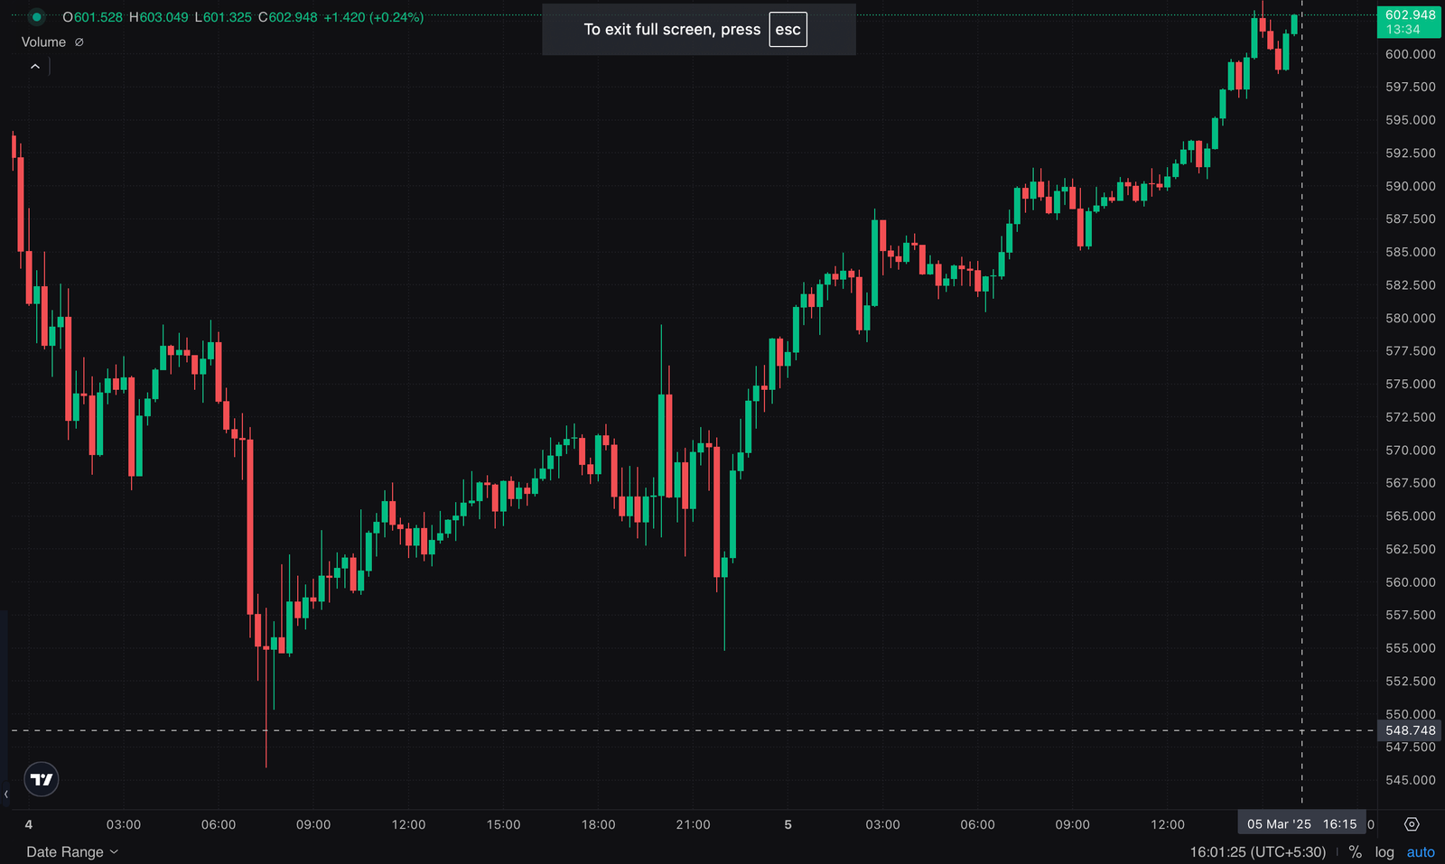Click the open value O601.528 in legend

[92, 17]
